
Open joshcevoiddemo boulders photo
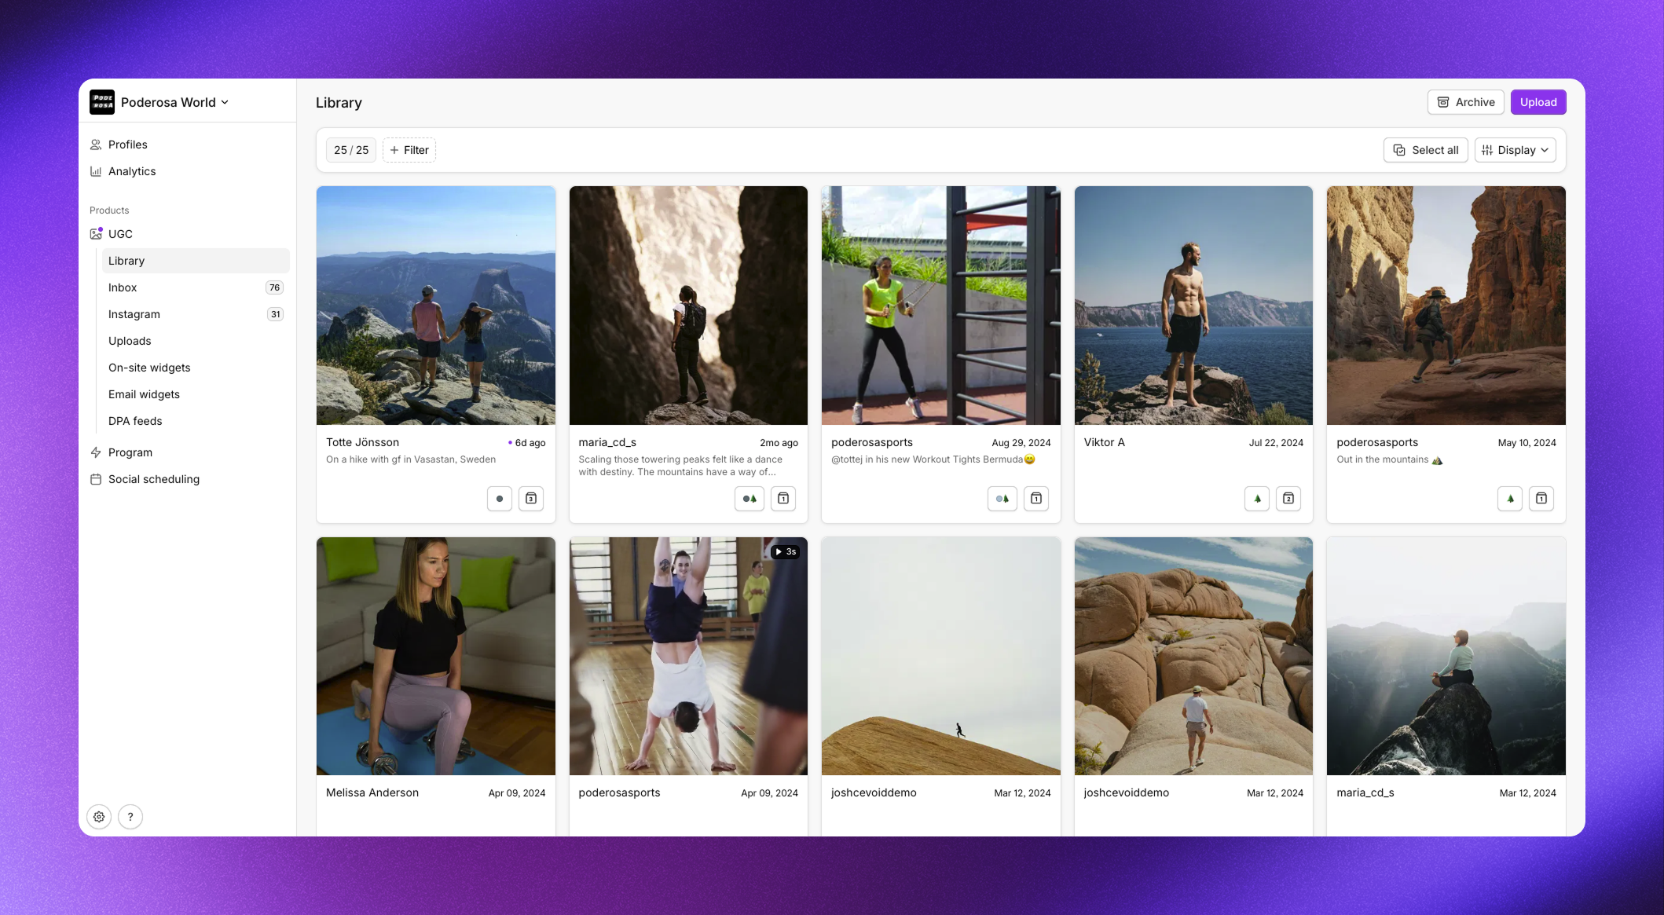[x=1193, y=657]
